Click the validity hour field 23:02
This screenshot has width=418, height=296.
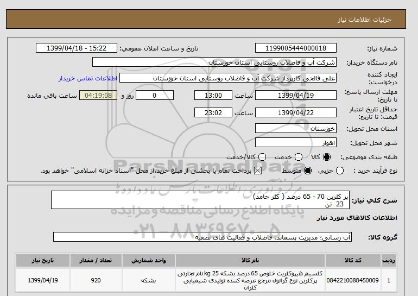213,112
